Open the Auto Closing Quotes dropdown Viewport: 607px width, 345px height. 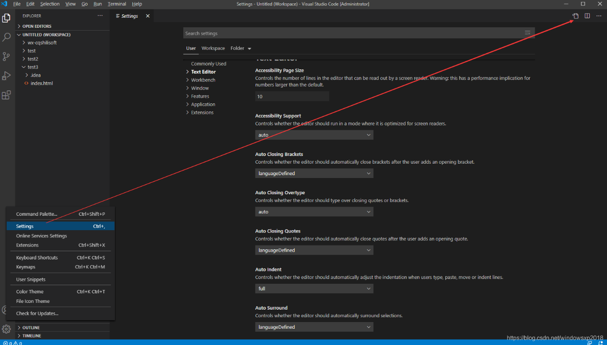[x=314, y=250]
